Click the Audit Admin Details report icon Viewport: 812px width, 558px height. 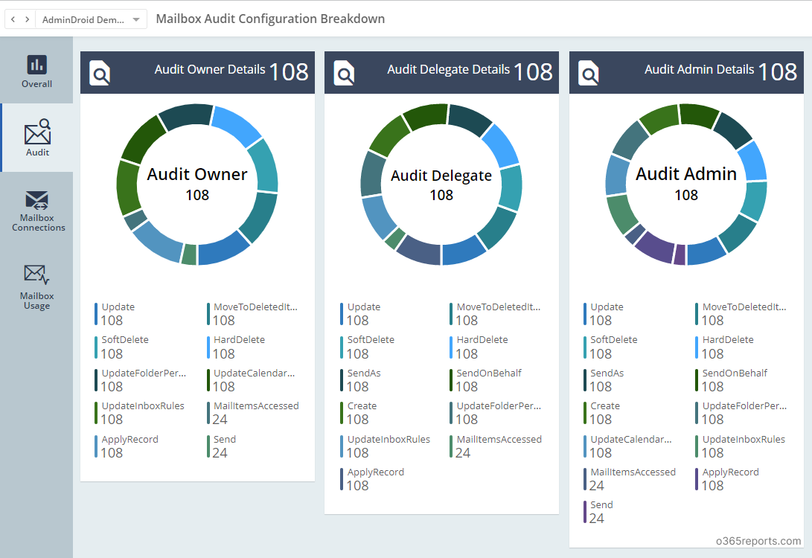tap(588, 73)
